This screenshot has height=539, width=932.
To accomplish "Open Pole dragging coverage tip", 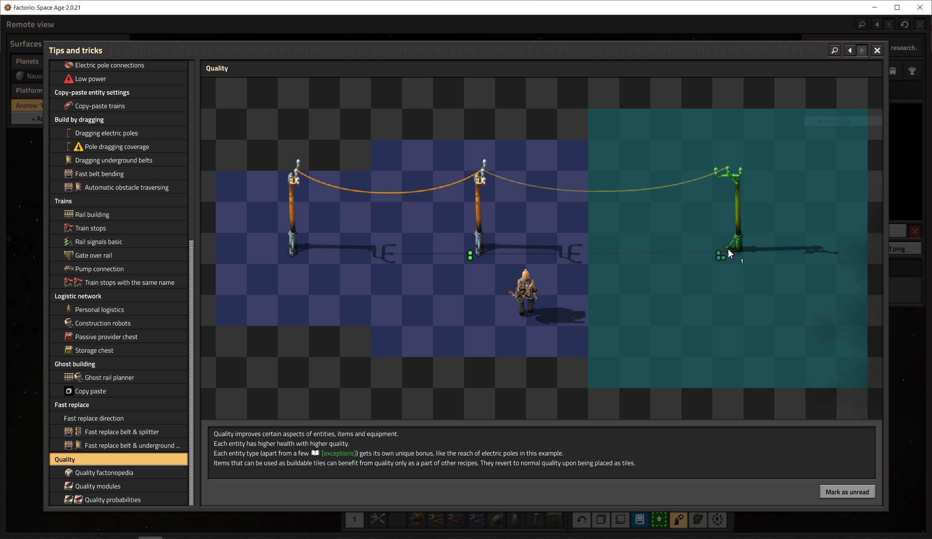I will point(119,147).
